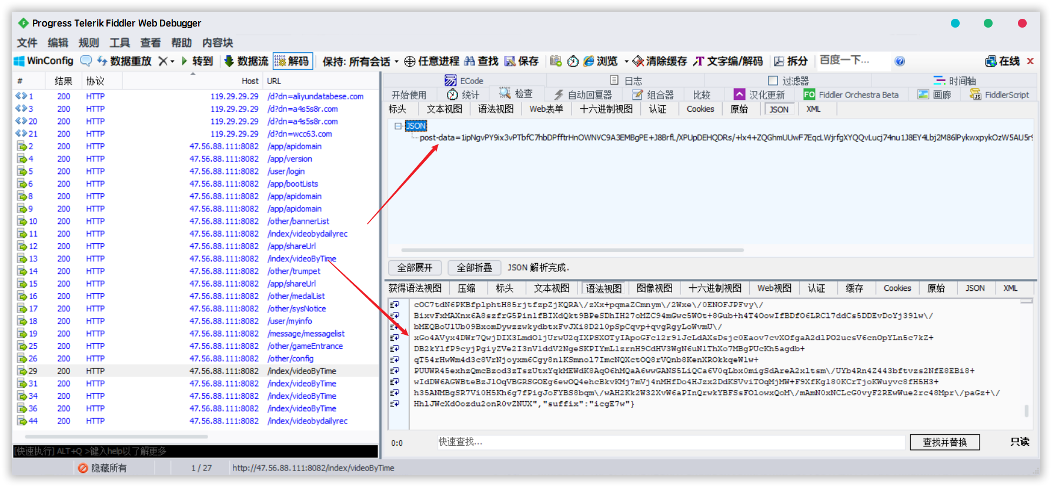Open the Statistics (统计) tab
This screenshot has width=1052, height=487.
[x=463, y=95]
